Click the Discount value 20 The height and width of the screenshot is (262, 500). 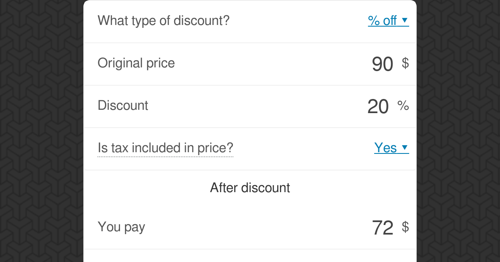point(378,107)
